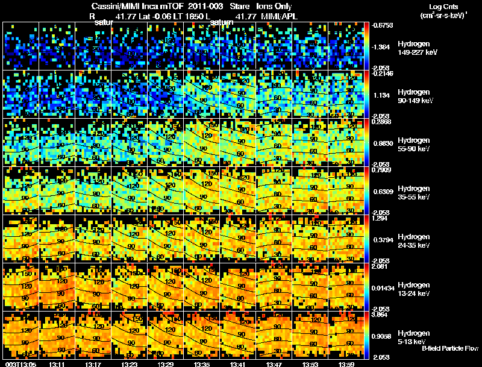The height and width of the screenshot is (367, 482).
Task: Click the 35-55 keV color scale bar
Action: [366, 190]
